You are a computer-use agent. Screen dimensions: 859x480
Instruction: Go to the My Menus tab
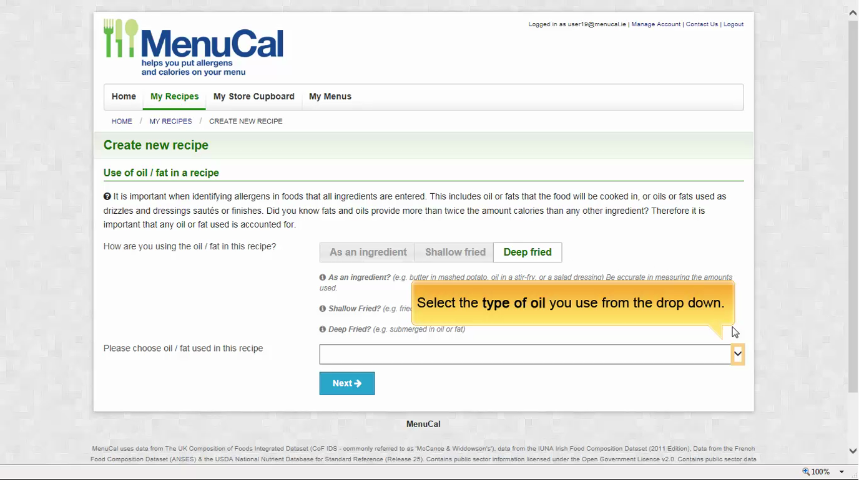(330, 97)
